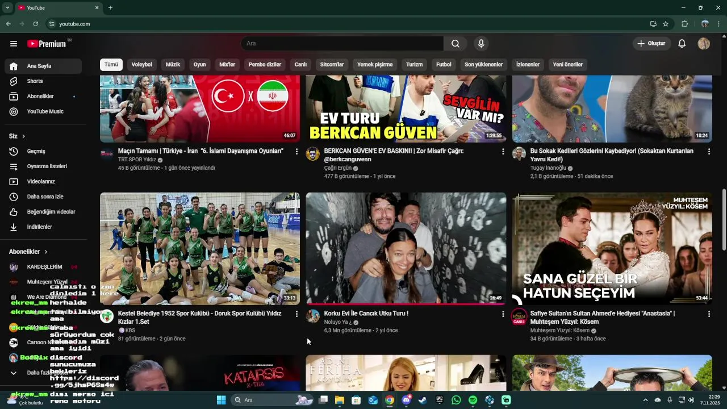
Task: Select the Müzik filter chip
Action: tap(173, 64)
